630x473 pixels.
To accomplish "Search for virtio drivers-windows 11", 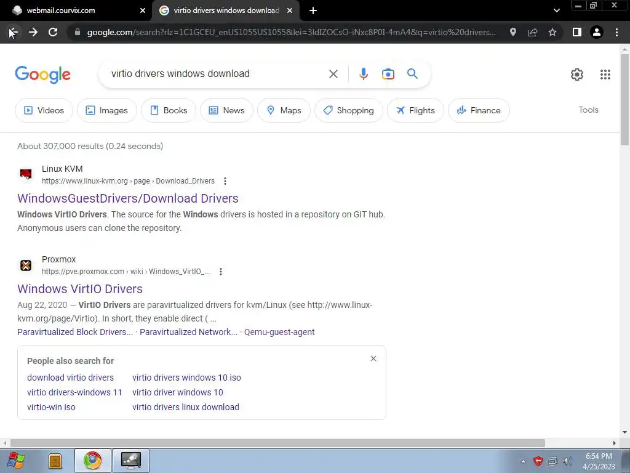I will click(74, 392).
